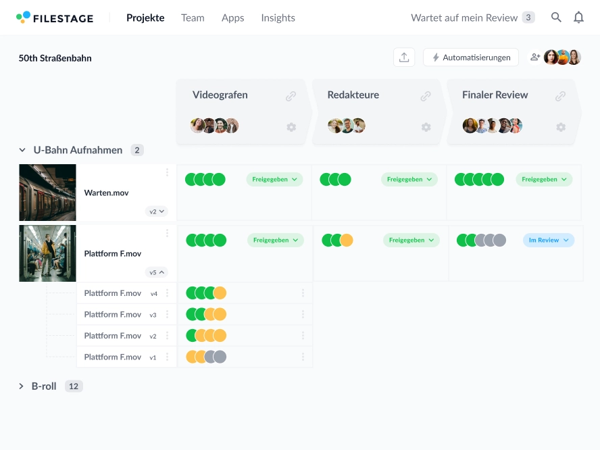
Task: Open three-dot menu for Warten.mov
Action: click(x=167, y=173)
